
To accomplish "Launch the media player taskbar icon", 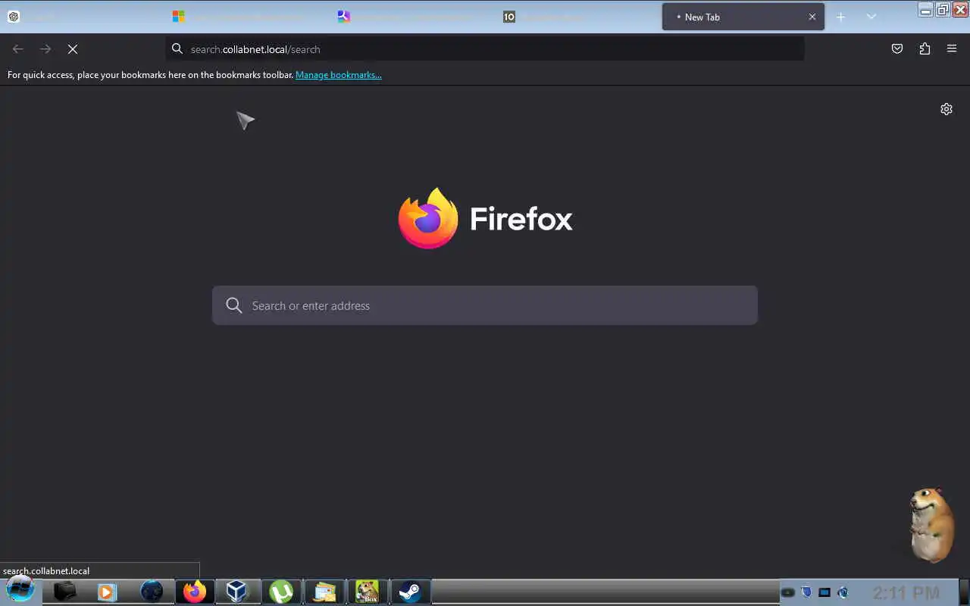I will point(108,591).
